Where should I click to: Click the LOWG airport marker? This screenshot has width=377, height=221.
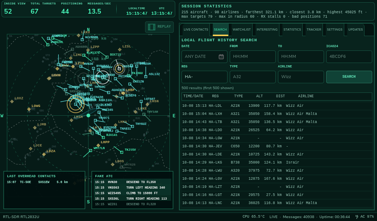click(29, 109)
